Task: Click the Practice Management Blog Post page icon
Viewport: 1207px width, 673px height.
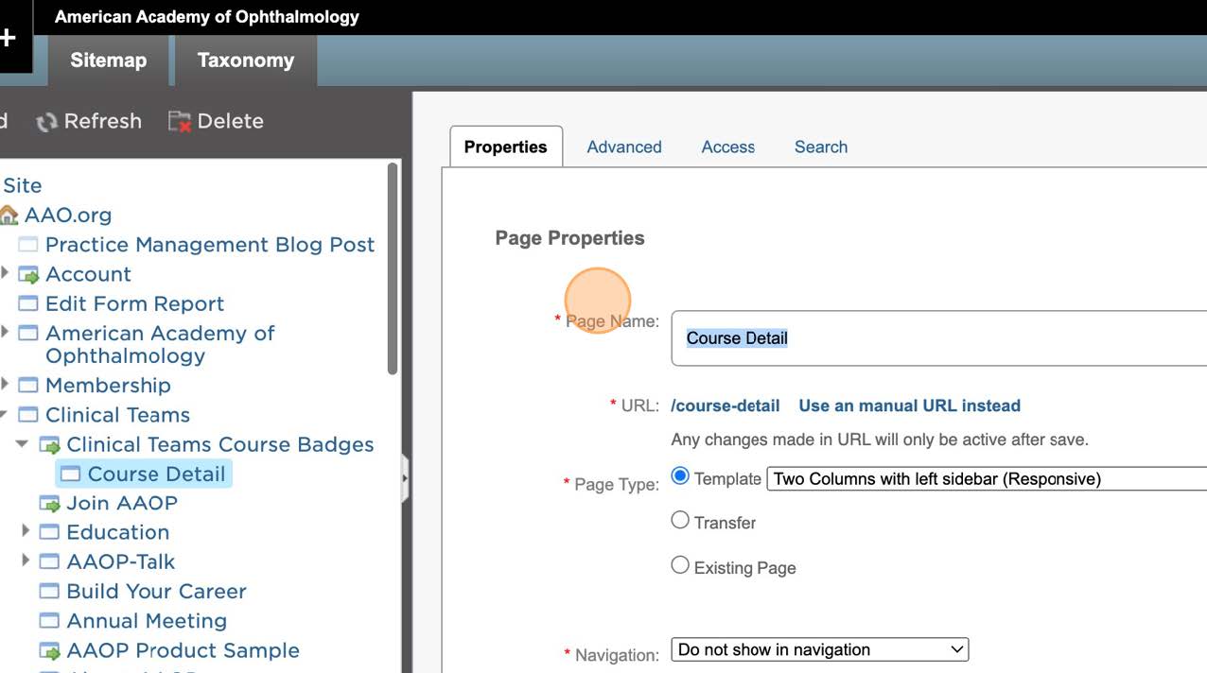Action: (28, 245)
